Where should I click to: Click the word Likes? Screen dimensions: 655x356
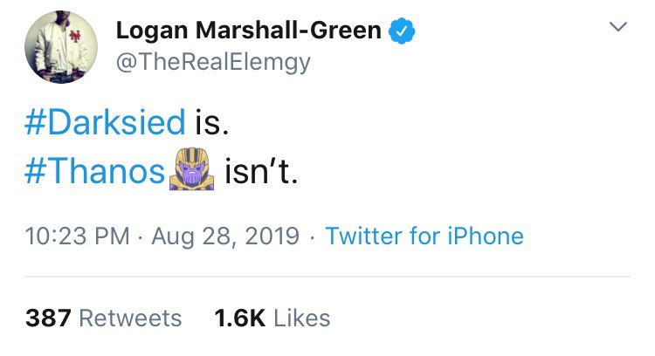(302, 318)
